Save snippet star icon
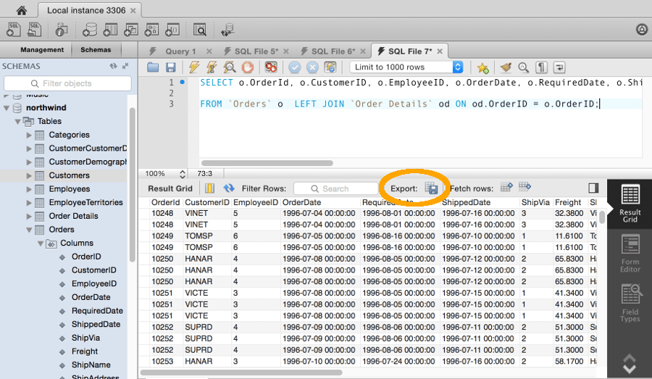652x379 pixels. pos(482,67)
